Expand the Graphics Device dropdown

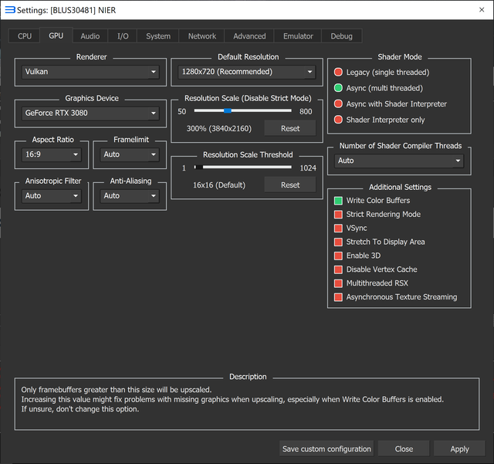tap(90, 113)
